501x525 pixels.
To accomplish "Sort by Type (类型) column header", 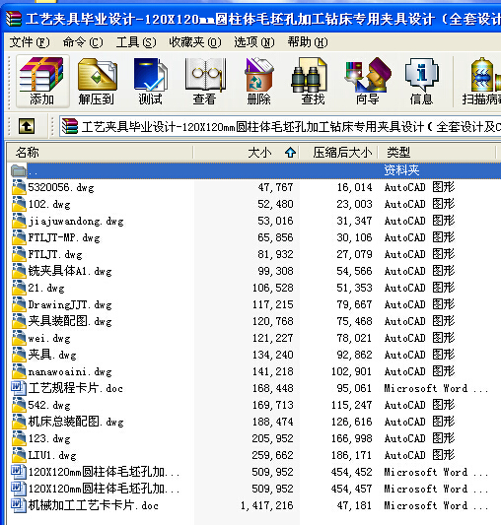I will pyautogui.click(x=437, y=153).
